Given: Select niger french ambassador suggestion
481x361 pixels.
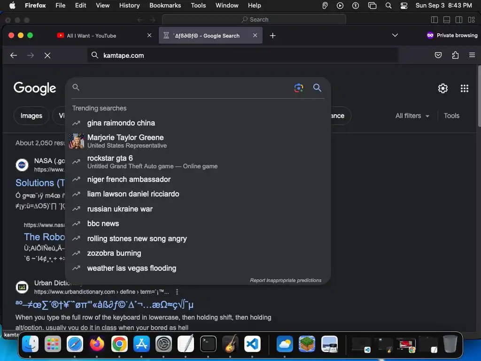Looking at the screenshot, I should click(198, 179).
